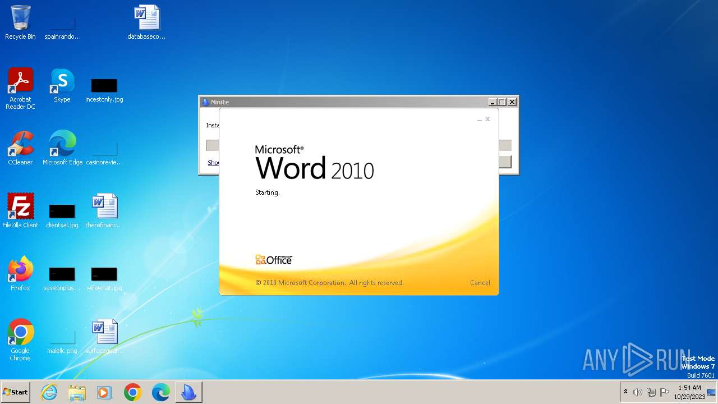Open Internet Explorer from the taskbar
This screenshot has width=718, height=404.
coord(49,392)
